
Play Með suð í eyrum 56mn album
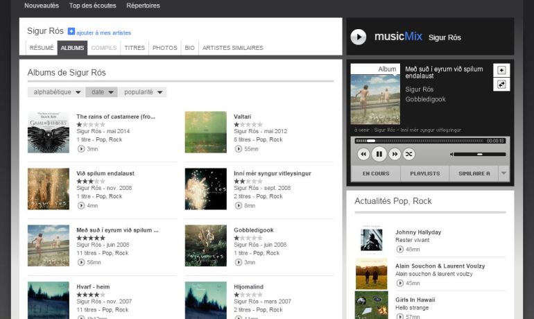[x=81, y=262]
